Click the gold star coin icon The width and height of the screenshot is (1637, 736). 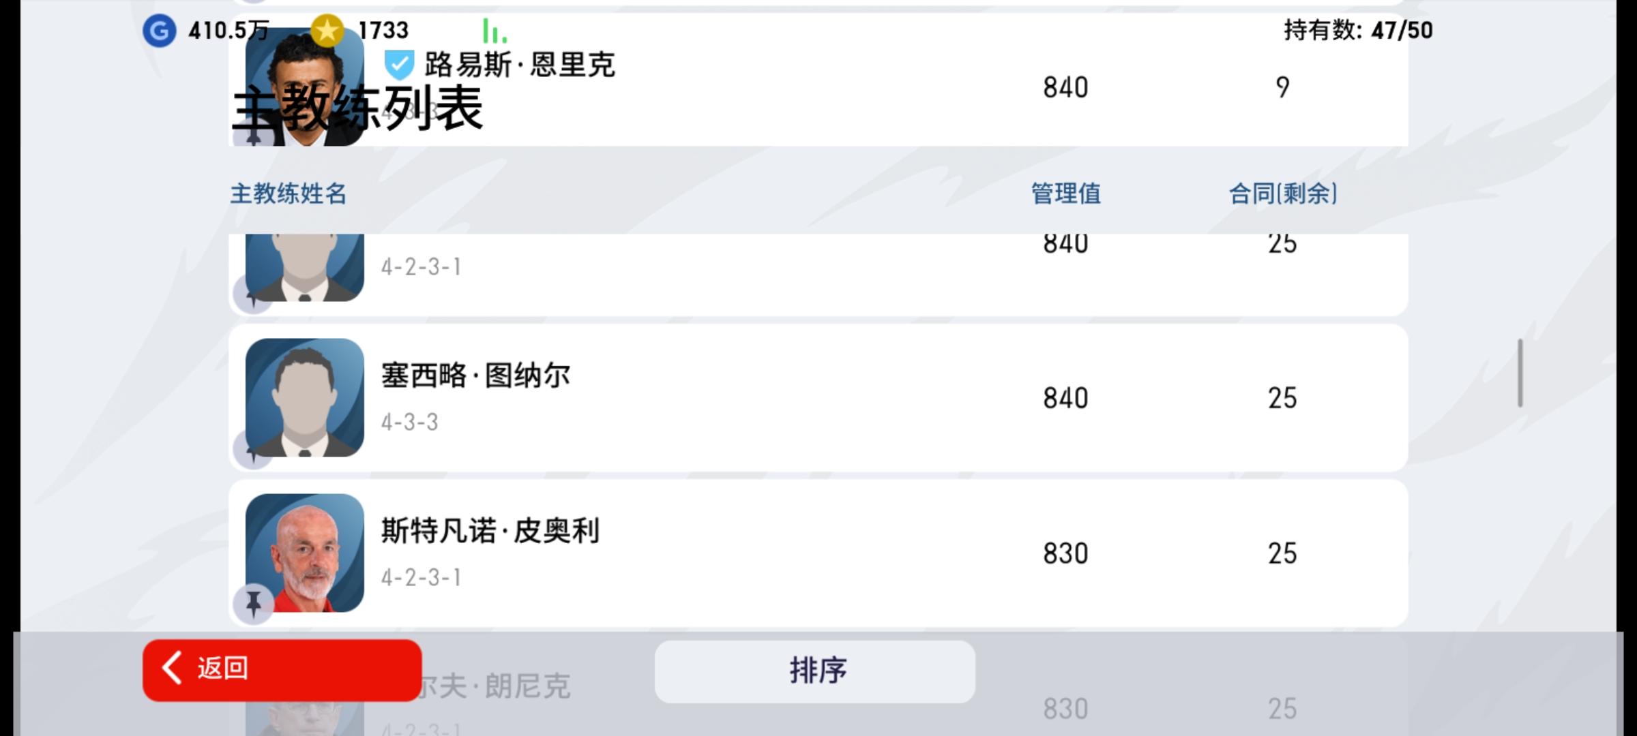[327, 31]
